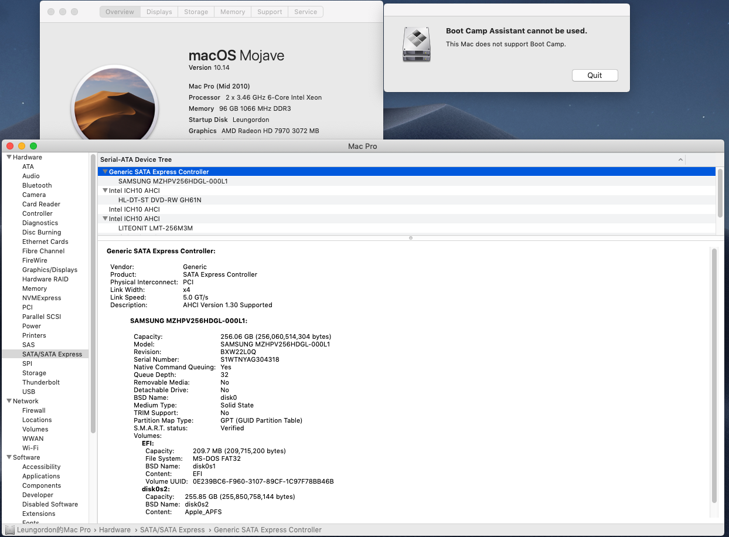Viewport: 729px width, 537px height.
Task: Open Applications under Software
Action: pyautogui.click(x=41, y=476)
